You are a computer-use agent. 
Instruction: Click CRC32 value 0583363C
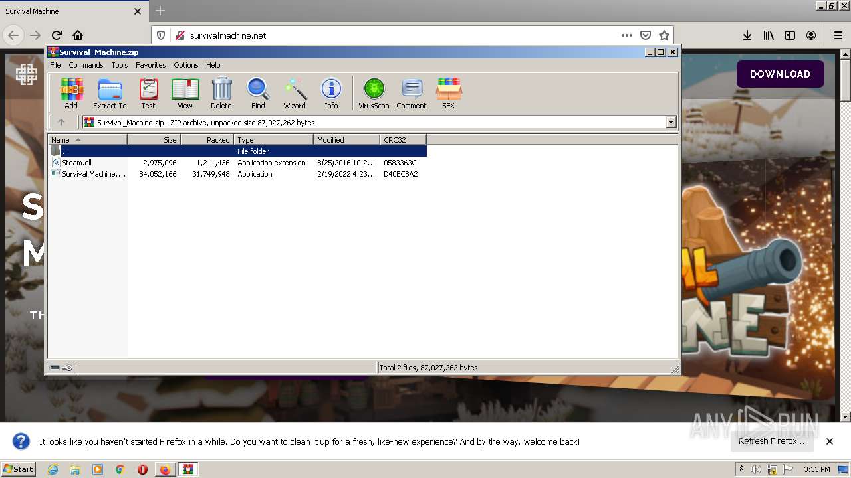click(x=400, y=163)
